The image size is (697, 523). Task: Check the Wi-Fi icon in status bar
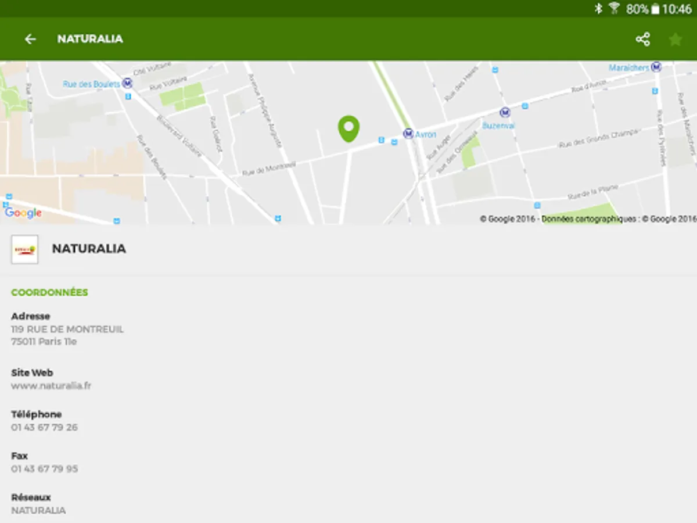[614, 8]
